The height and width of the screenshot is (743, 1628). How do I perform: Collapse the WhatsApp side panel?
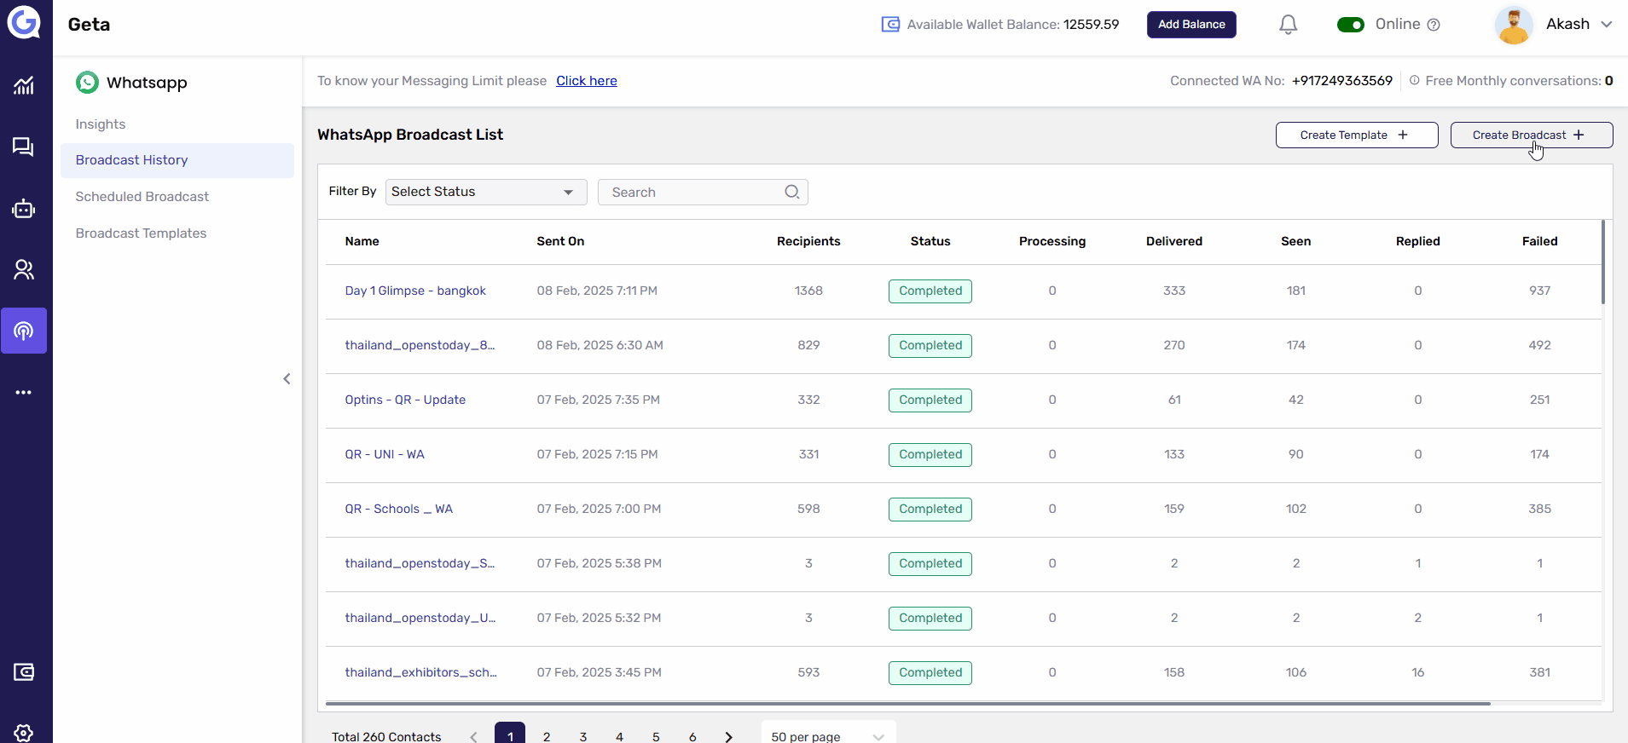click(287, 379)
